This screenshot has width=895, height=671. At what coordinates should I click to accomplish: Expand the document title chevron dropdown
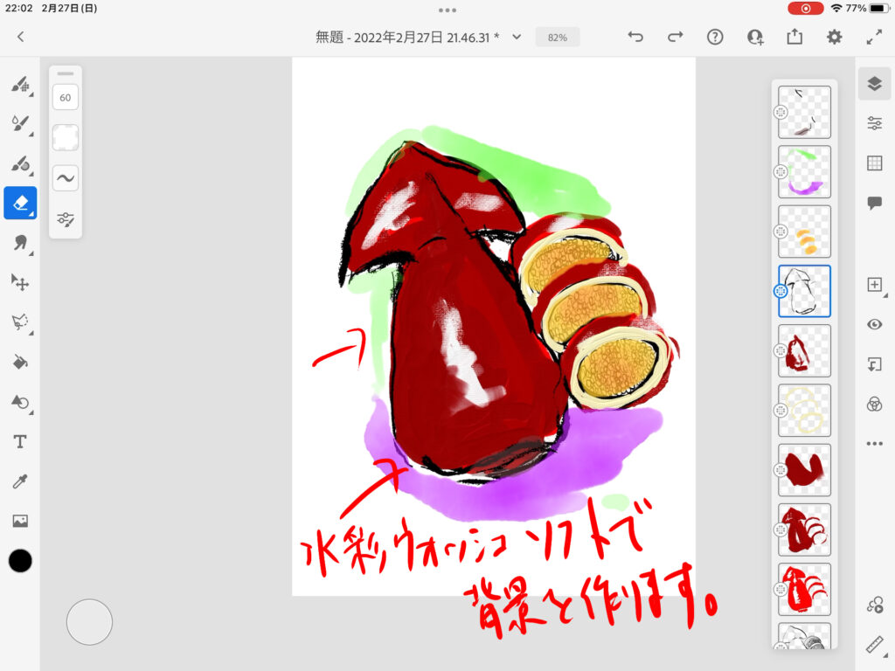pos(517,37)
